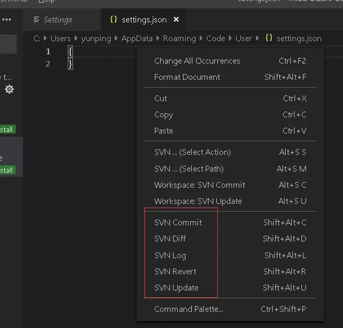Choose SVN Revert from context menu

(x=230, y=272)
